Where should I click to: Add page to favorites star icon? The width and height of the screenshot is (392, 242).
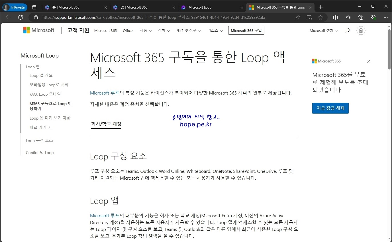click(x=320, y=17)
